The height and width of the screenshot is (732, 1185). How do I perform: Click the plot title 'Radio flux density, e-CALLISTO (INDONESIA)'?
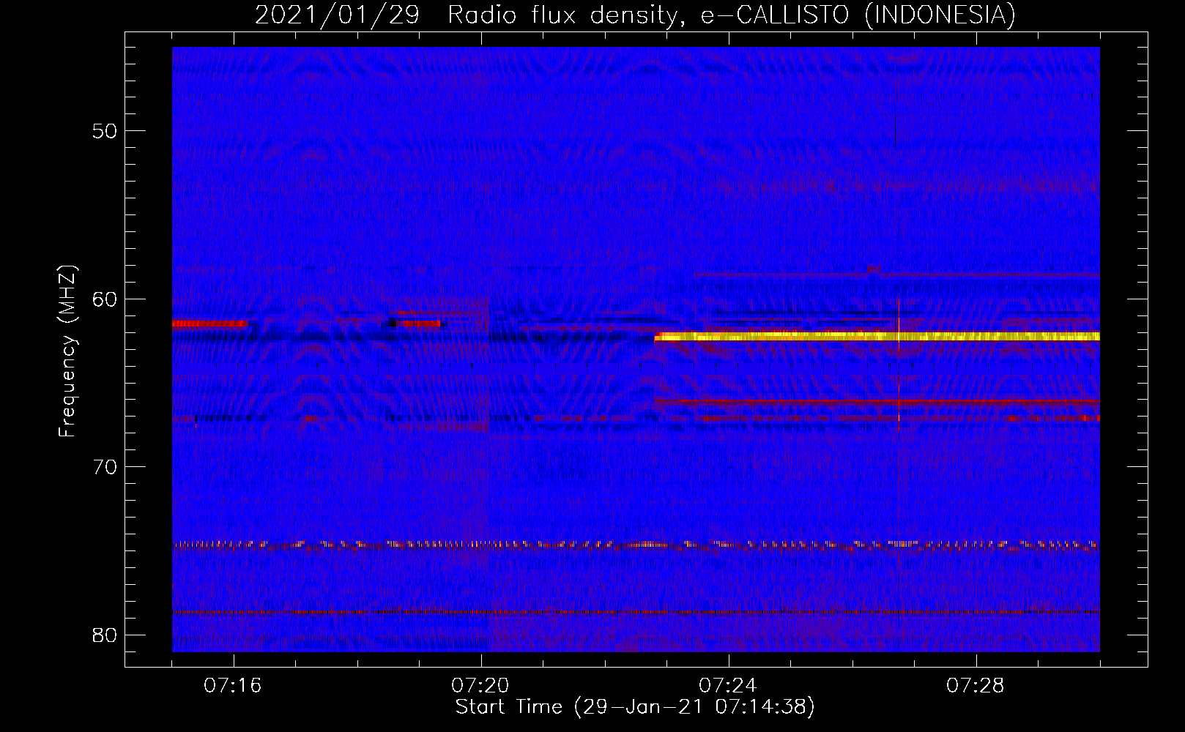(x=732, y=15)
